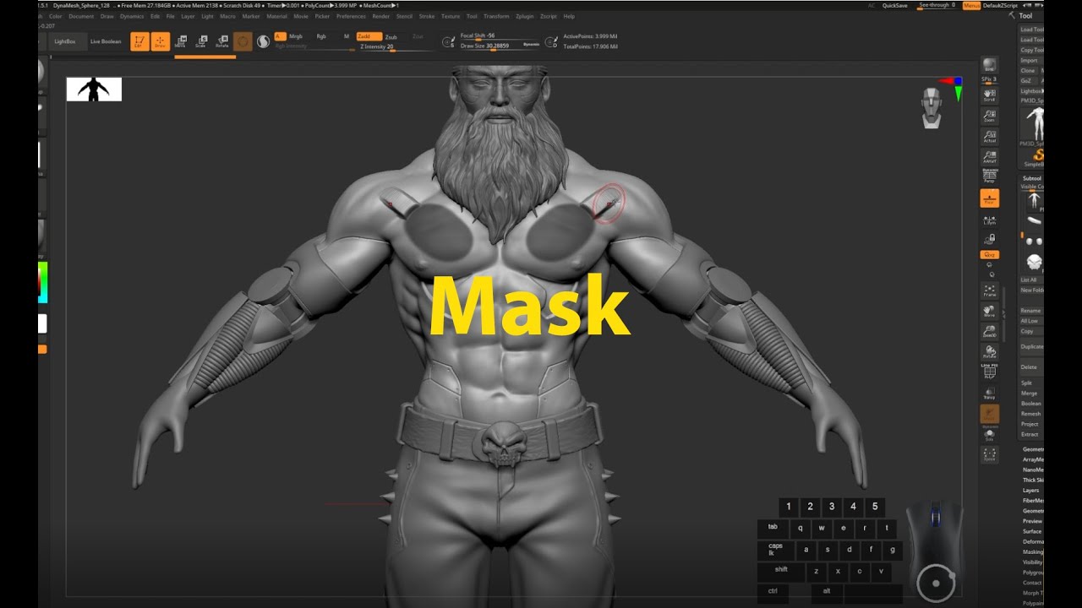Click the Zoom magnifier icon
1082x608 pixels.
(x=989, y=116)
